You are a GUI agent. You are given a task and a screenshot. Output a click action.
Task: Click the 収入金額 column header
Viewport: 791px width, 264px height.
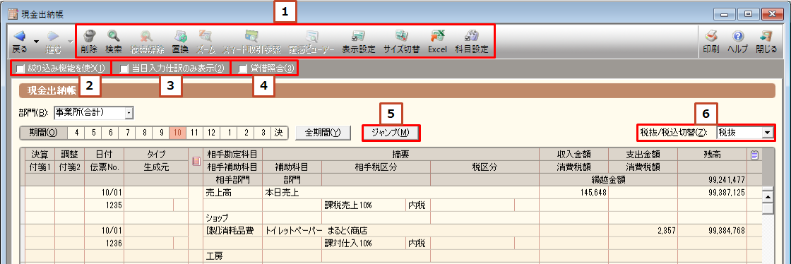pyautogui.click(x=574, y=155)
